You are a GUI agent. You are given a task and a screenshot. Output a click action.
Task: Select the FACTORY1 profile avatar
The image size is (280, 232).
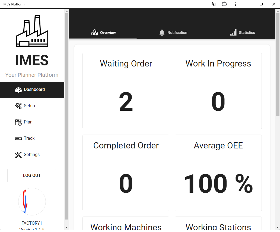(x=32, y=202)
